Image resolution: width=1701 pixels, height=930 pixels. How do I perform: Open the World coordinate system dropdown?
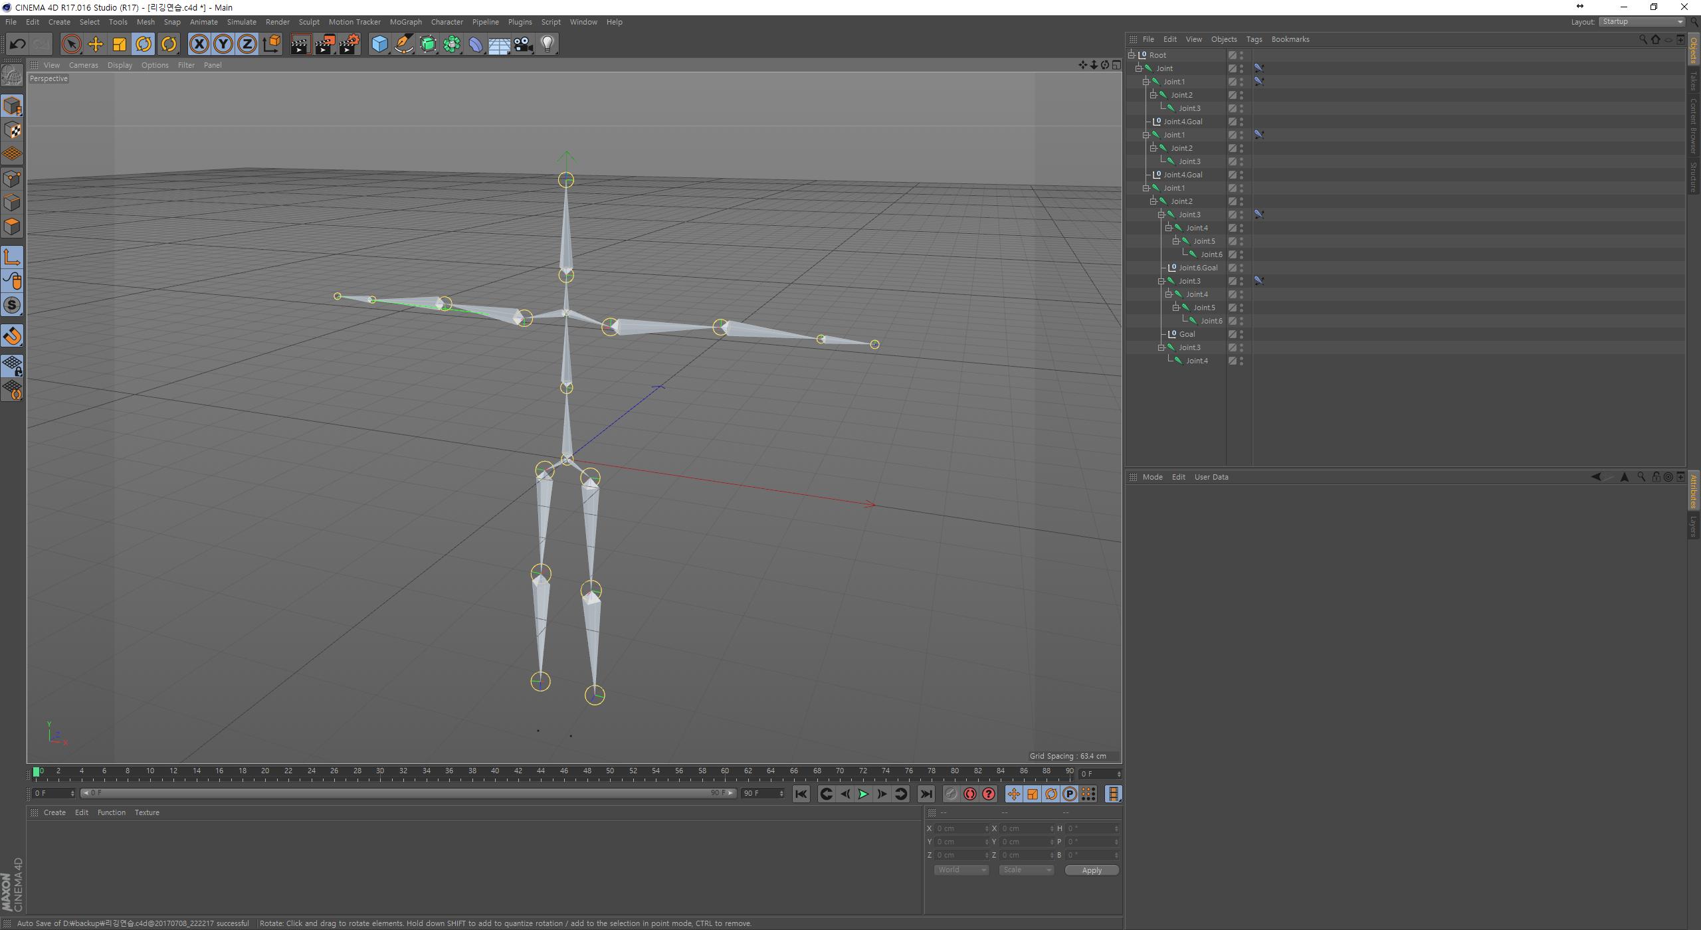point(961,870)
